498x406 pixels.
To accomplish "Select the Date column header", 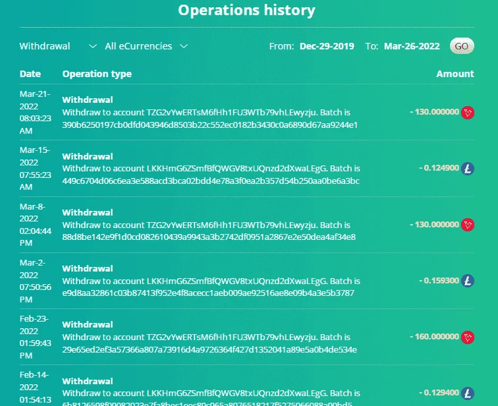I will 30,74.
